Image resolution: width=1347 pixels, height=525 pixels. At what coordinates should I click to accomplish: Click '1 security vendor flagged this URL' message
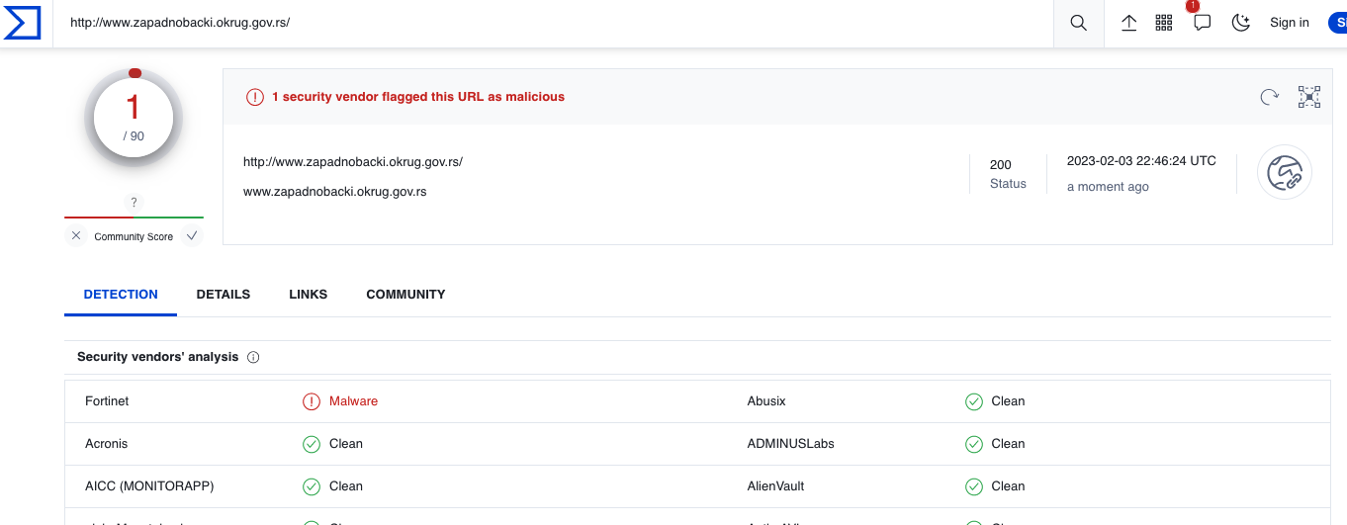[x=418, y=97]
